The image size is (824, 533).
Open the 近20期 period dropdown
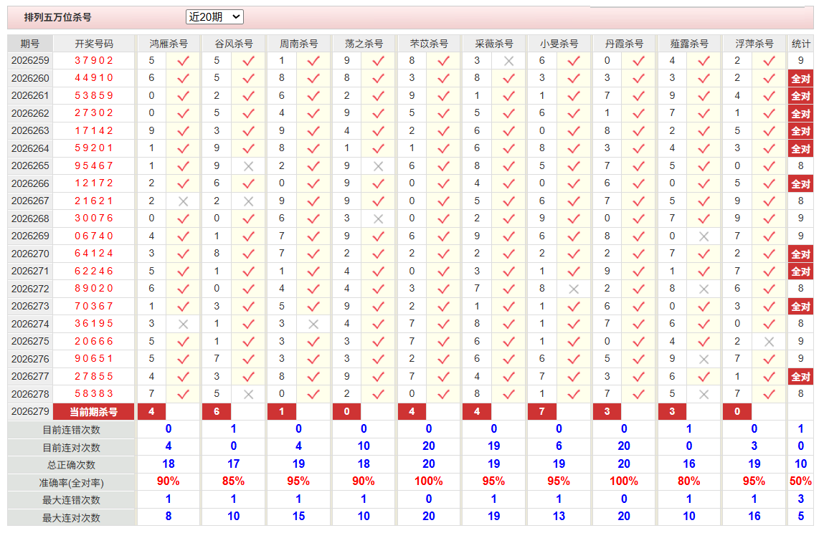[214, 16]
